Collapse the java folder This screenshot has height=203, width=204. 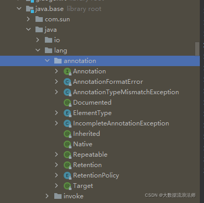[28, 30]
